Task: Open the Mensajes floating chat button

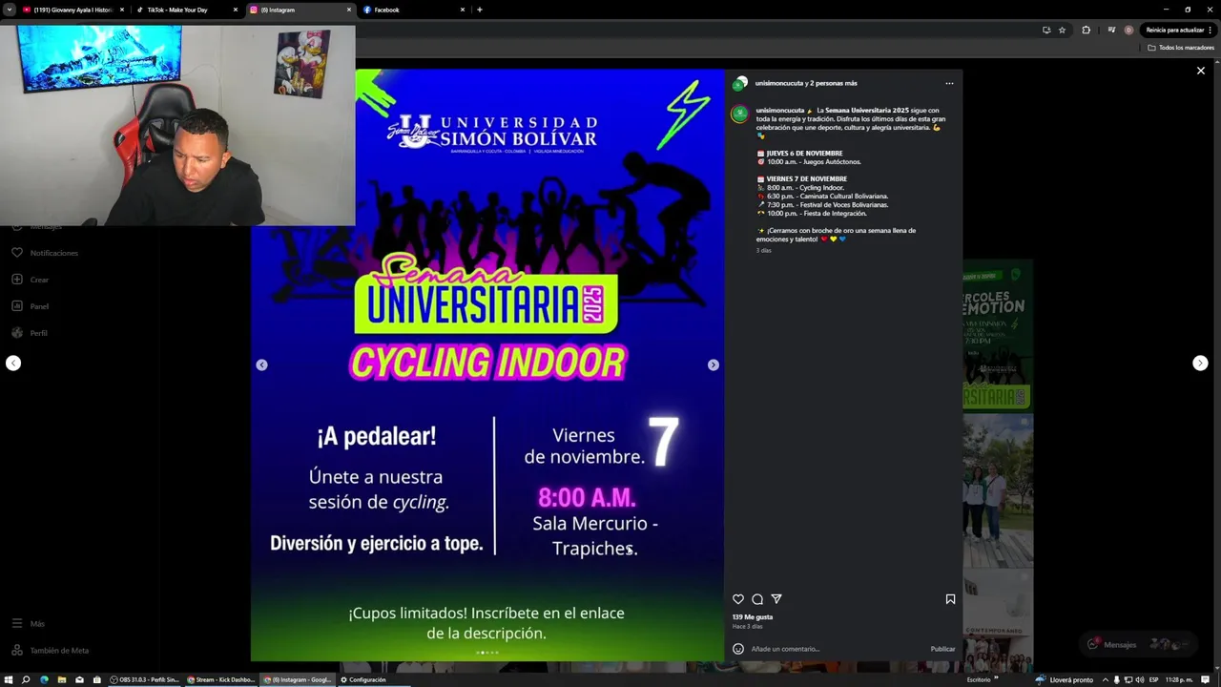Action: click(x=1139, y=644)
